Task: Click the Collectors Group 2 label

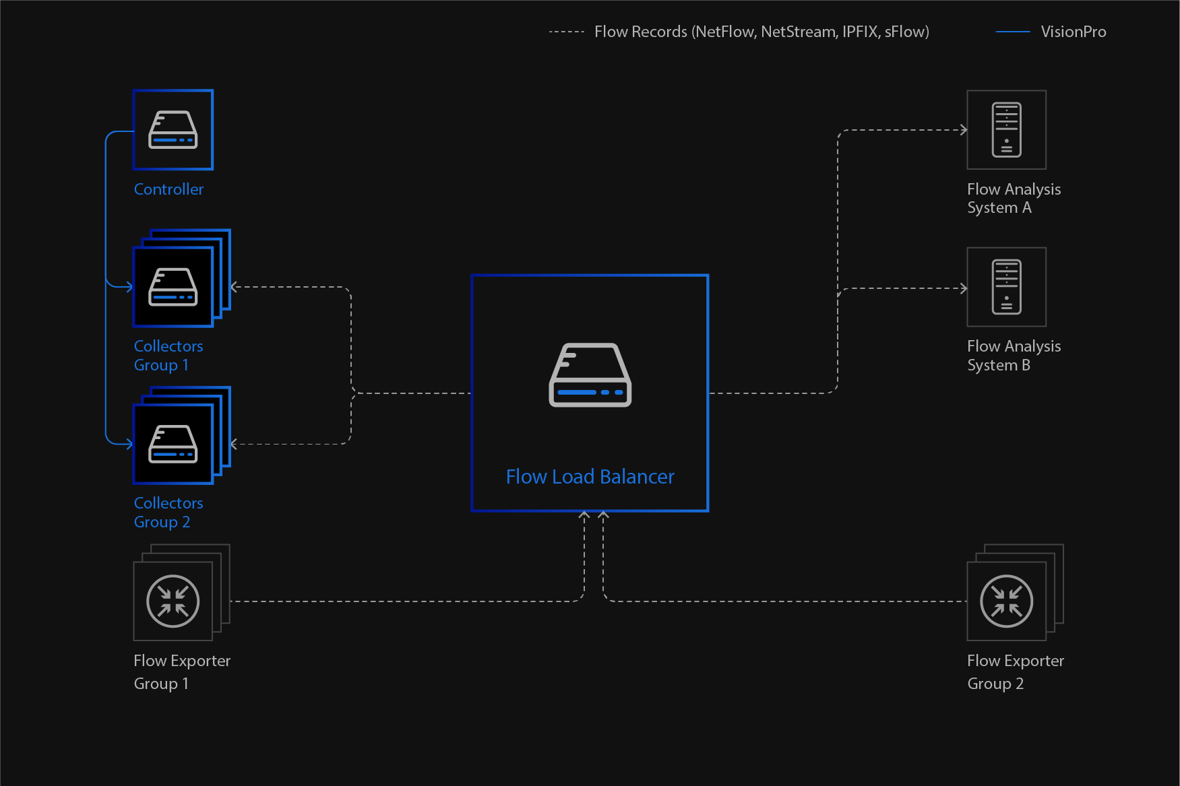Action: pyautogui.click(x=168, y=513)
